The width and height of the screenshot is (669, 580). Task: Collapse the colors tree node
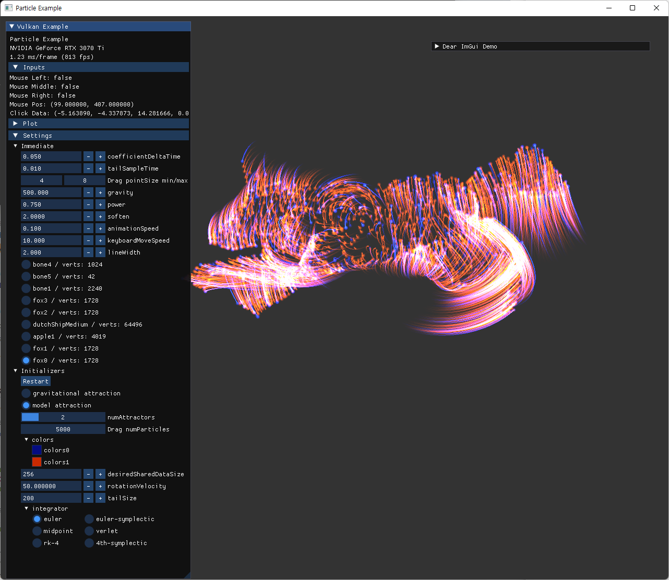[x=27, y=440]
